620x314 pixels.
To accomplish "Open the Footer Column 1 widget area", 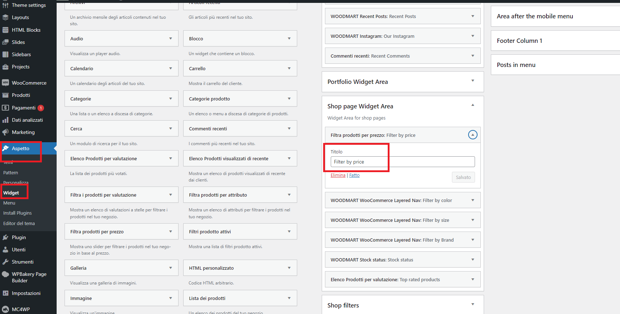I will (555, 41).
